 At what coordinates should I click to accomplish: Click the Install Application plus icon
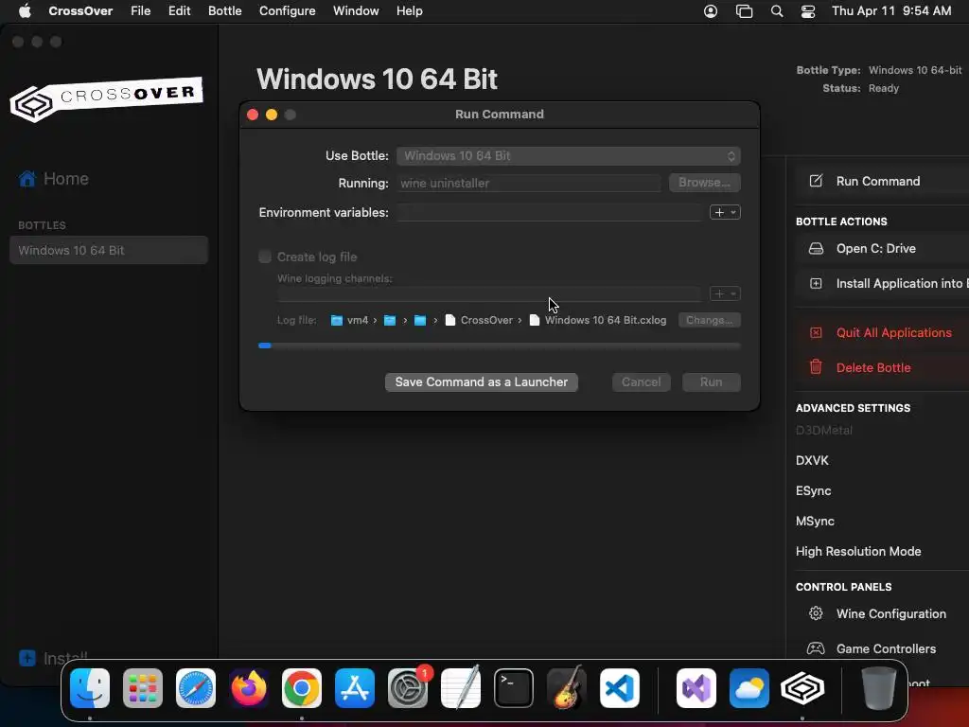(816, 284)
